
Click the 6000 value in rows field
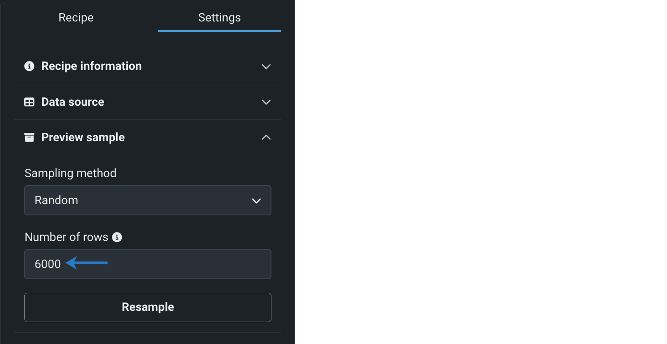coord(48,264)
